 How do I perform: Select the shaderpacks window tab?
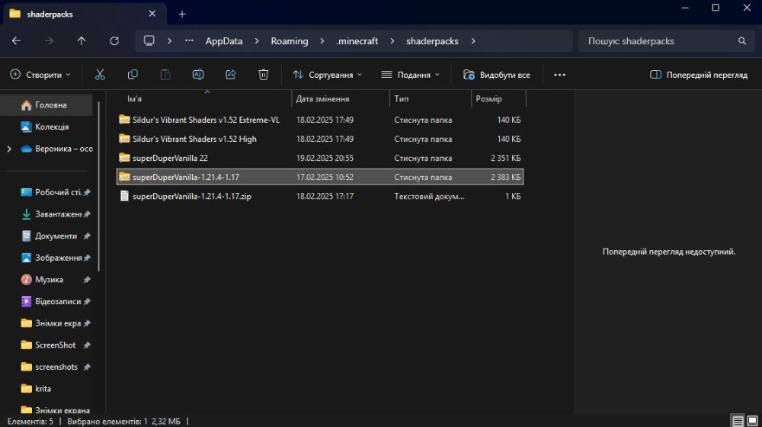pos(85,14)
